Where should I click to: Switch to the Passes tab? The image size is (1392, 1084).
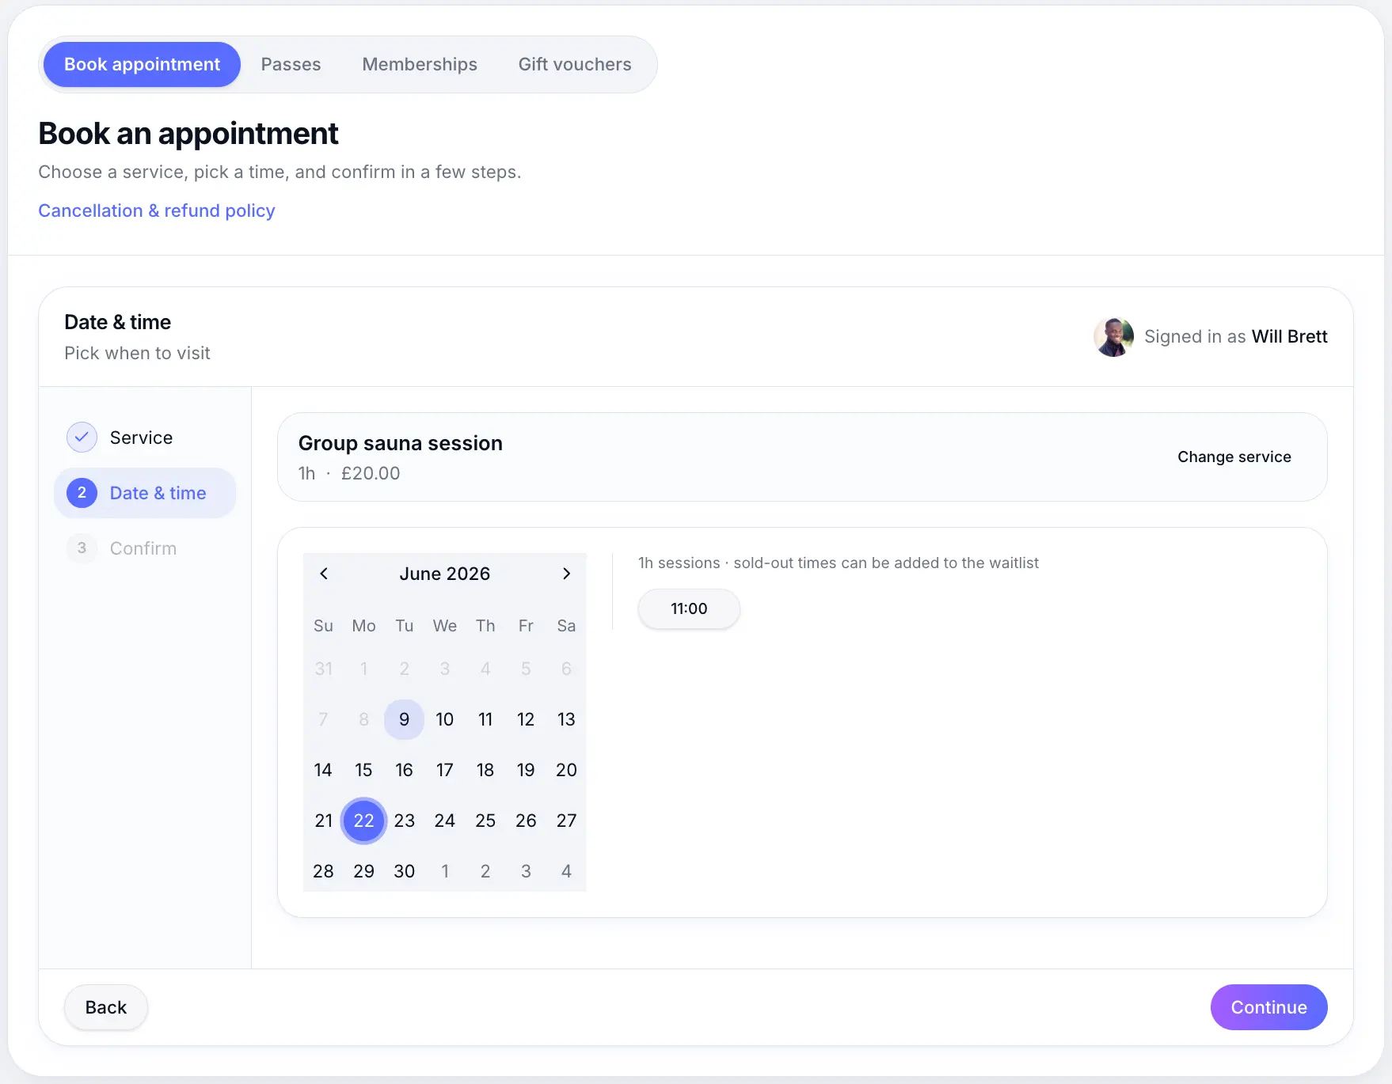(x=291, y=64)
